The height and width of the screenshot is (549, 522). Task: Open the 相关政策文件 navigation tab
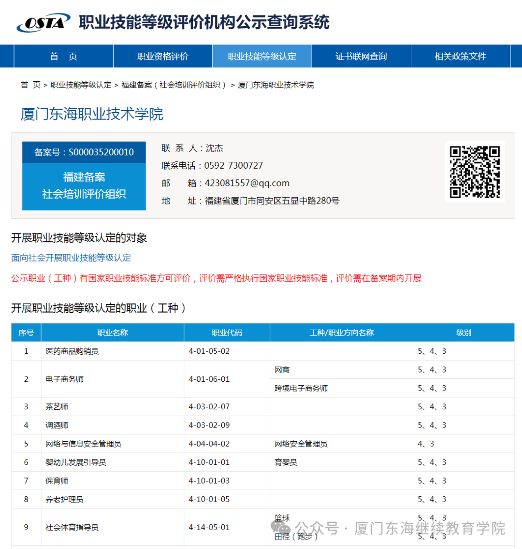point(461,56)
